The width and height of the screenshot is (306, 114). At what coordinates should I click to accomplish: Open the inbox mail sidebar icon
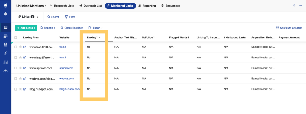[x=5, y=36]
